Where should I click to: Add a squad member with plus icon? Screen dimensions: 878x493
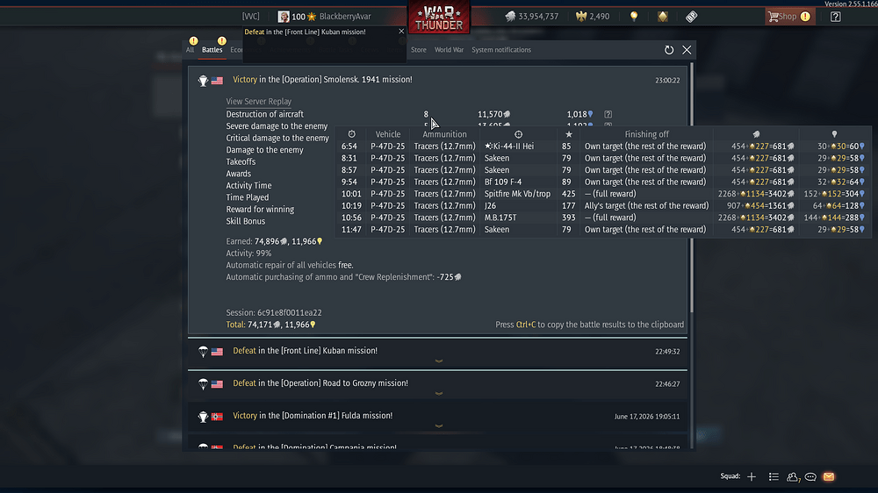coord(752,477)
